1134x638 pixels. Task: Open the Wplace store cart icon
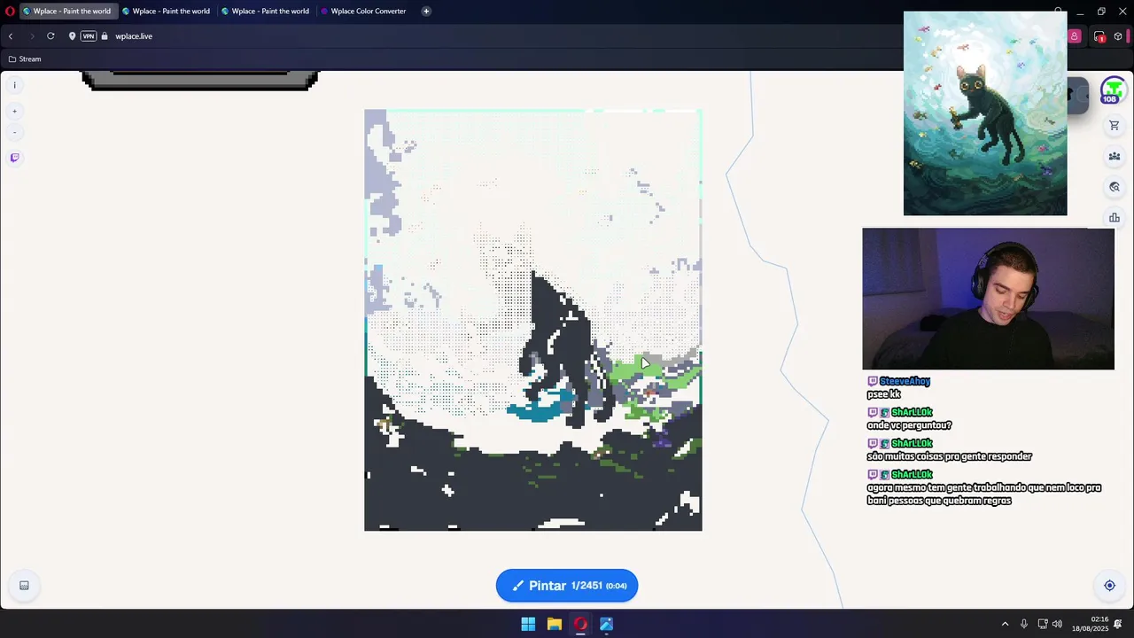click(x=1115, y=126)
